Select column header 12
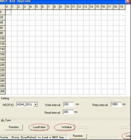The image size is (131, 140). click(x=80, y=7)
